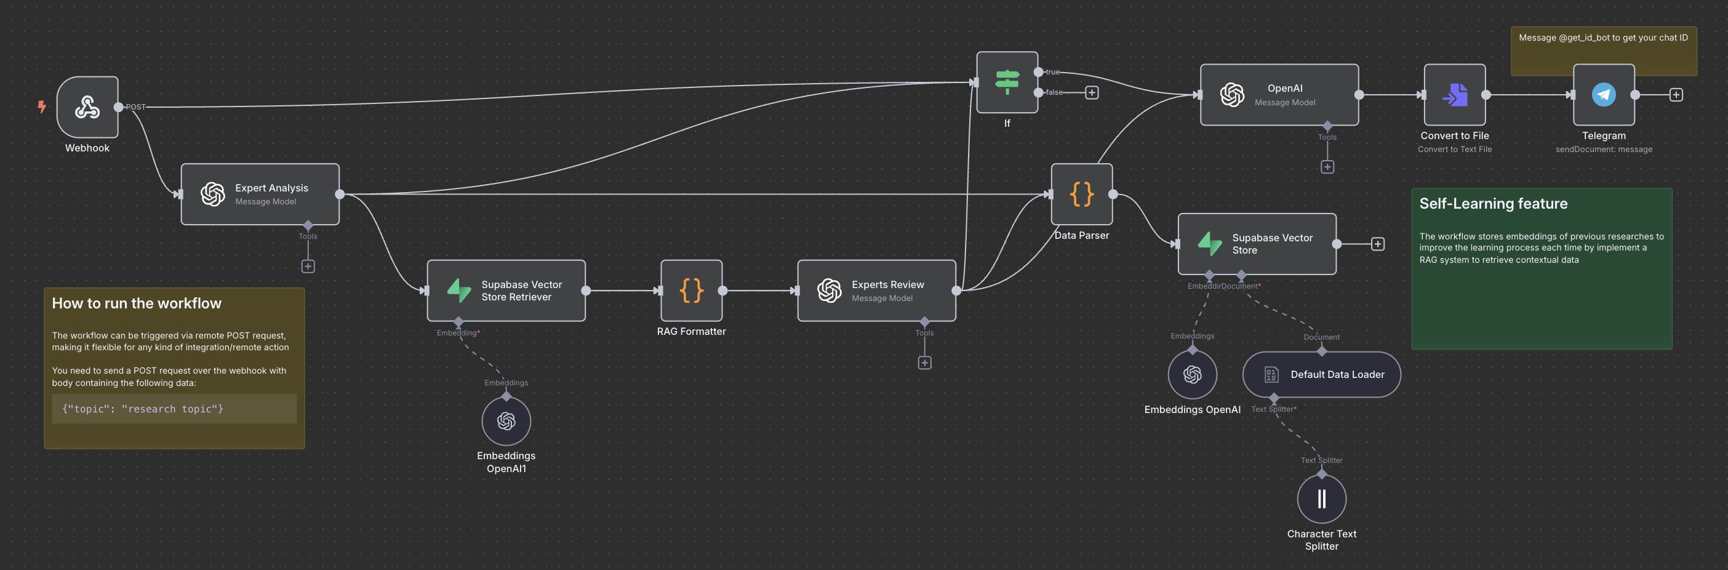1728x570 pixels.
Task: Select the Webhook trigger node
Action: (87, 106)
